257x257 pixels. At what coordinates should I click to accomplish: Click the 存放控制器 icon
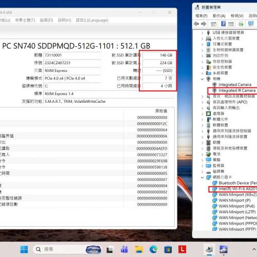(x=208, y=62)
